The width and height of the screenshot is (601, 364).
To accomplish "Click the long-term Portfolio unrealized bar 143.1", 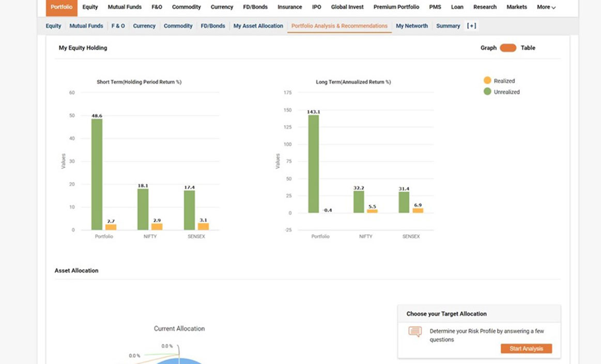I will tap(314, 164).
